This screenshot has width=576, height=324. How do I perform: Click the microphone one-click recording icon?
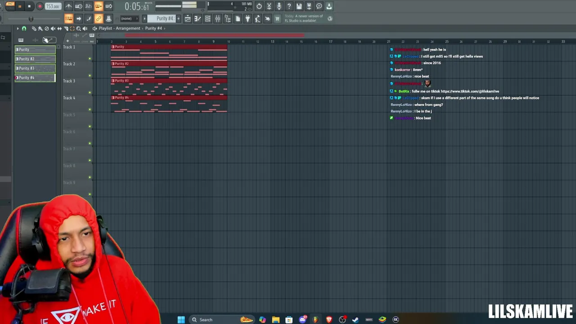click(x=279, y=6)
